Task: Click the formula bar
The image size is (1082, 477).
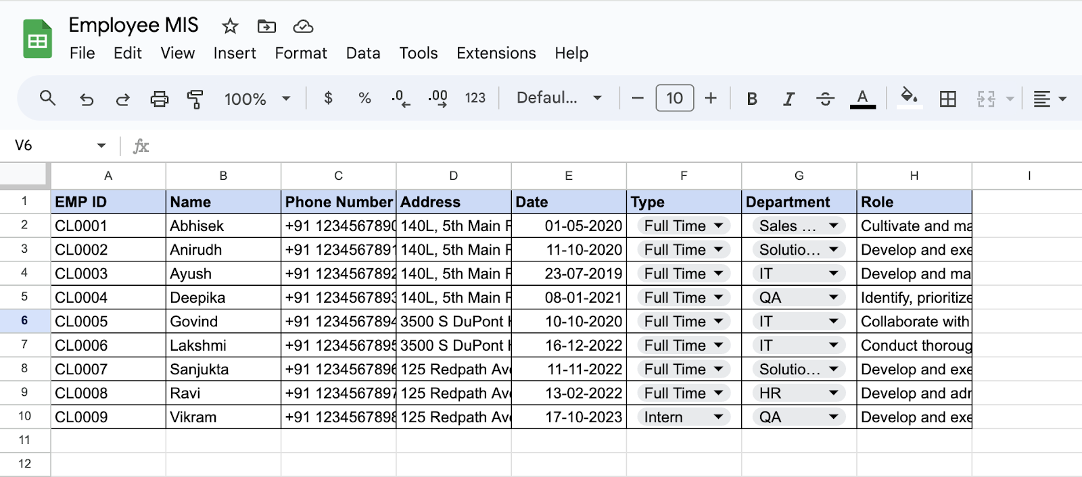Action: 615,146
